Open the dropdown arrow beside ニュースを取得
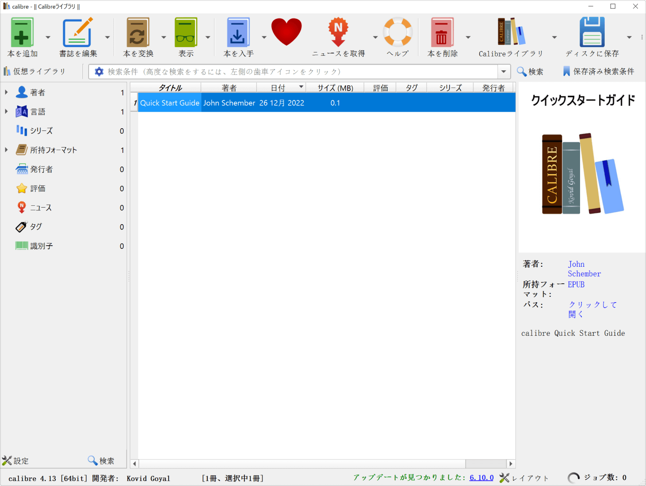The width and height of the screenshot is (646, 486). 375,37
